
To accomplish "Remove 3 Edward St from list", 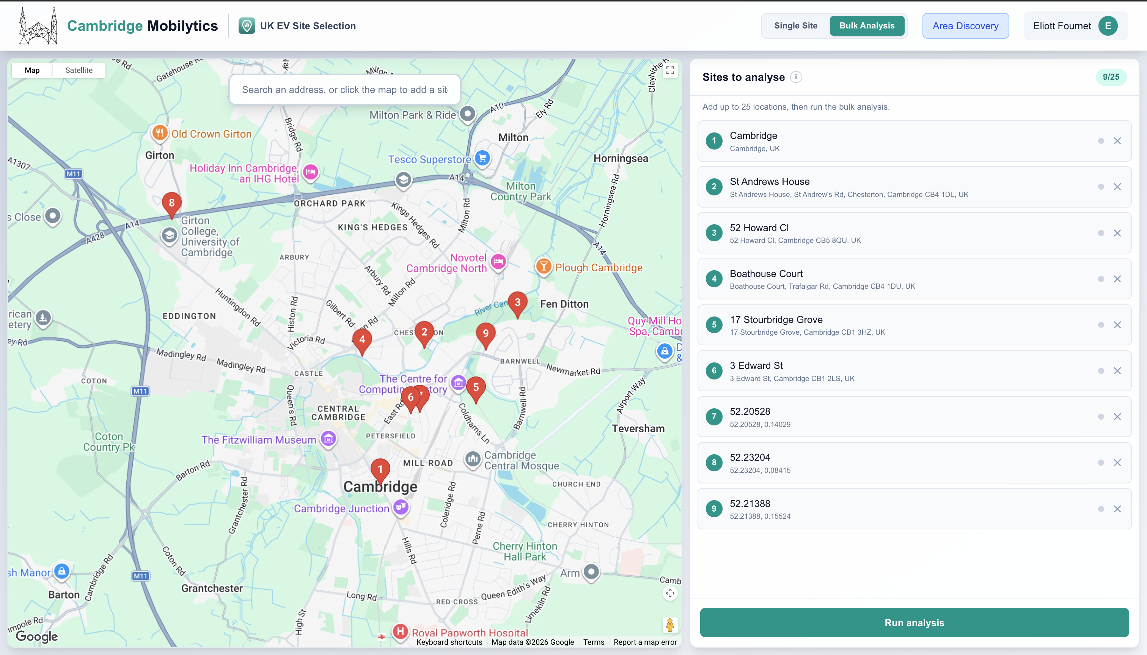I will pos(1117,371).
